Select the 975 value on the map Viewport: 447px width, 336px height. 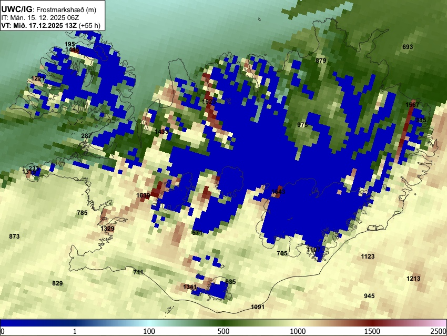click(x=302, y=125)
